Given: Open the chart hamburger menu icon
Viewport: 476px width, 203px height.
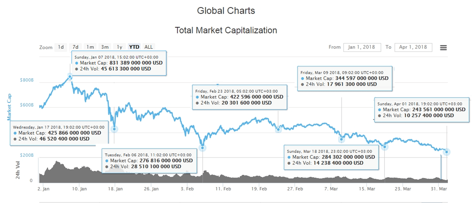Looking at the screenshot, I should [x=443, y=48].
